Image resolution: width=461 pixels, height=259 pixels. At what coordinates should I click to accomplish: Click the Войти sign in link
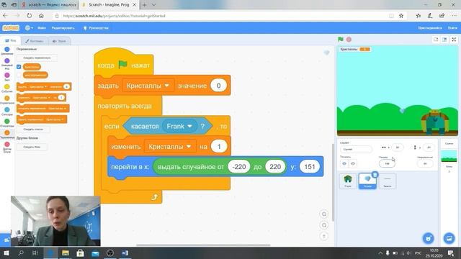click(x=452, y=28)
